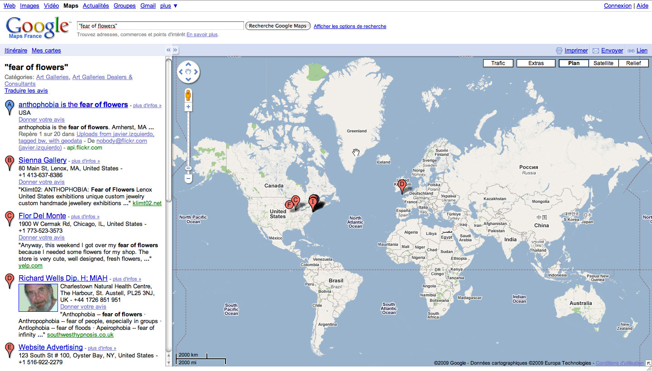The image size is (652, 371).
Task: Switch map to Satellite view
Action: pos(604,63)
